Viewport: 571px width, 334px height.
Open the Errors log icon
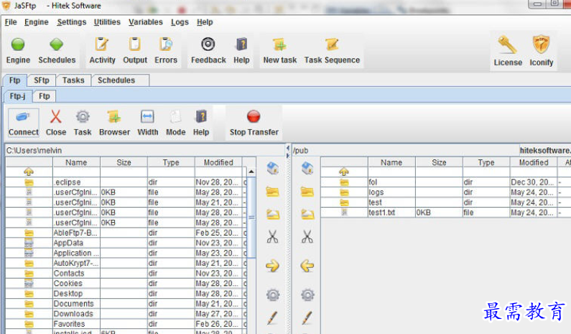pos(166,45)
